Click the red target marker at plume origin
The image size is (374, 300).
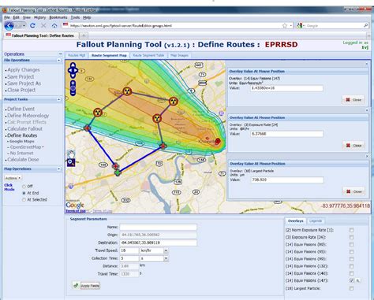(x=218, y=141)
